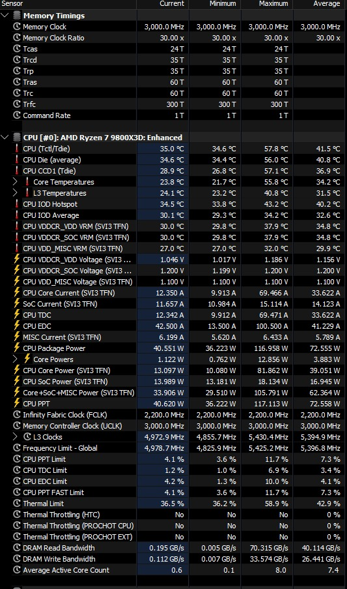The width and height of the screenshot is (347, 589).
Task: Click the chip icon for Memory Timings
Action: coord(17,16)
